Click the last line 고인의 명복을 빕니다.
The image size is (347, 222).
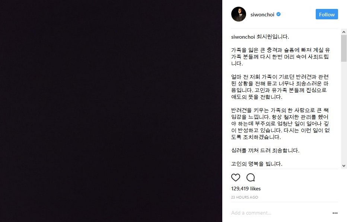257,164
